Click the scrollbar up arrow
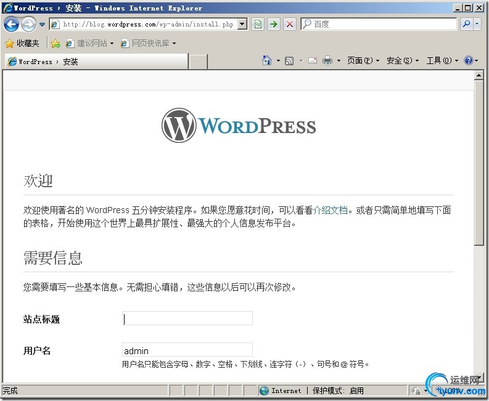Image resolution: width=489 pixels, height=401 pixels. (x=479, y=75)
